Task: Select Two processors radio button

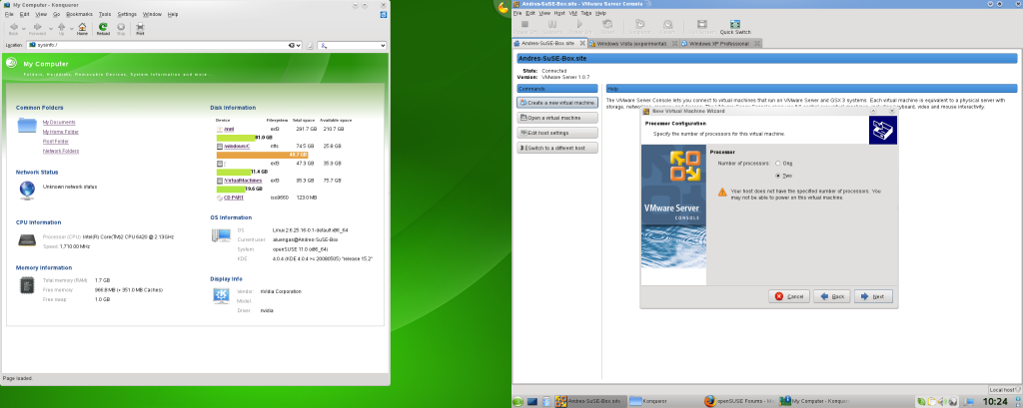Action: pyautogui.click(x=778, y=176)
